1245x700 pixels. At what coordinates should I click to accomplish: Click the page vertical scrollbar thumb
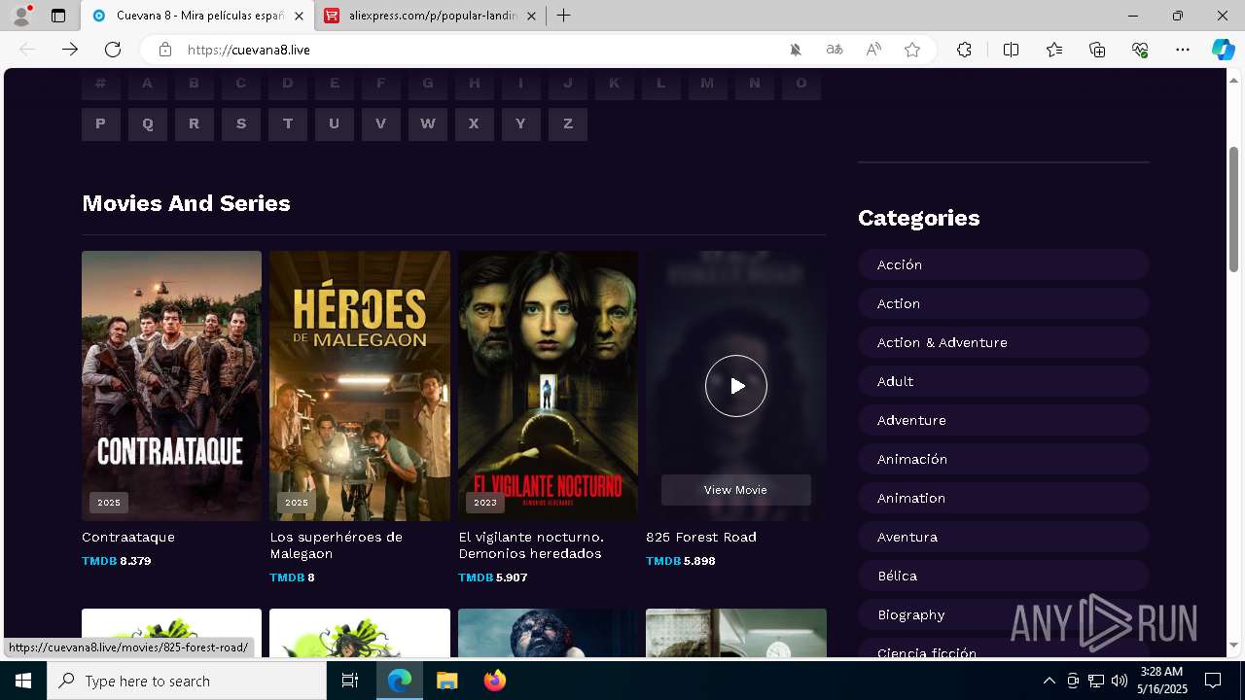point(1233,209)
